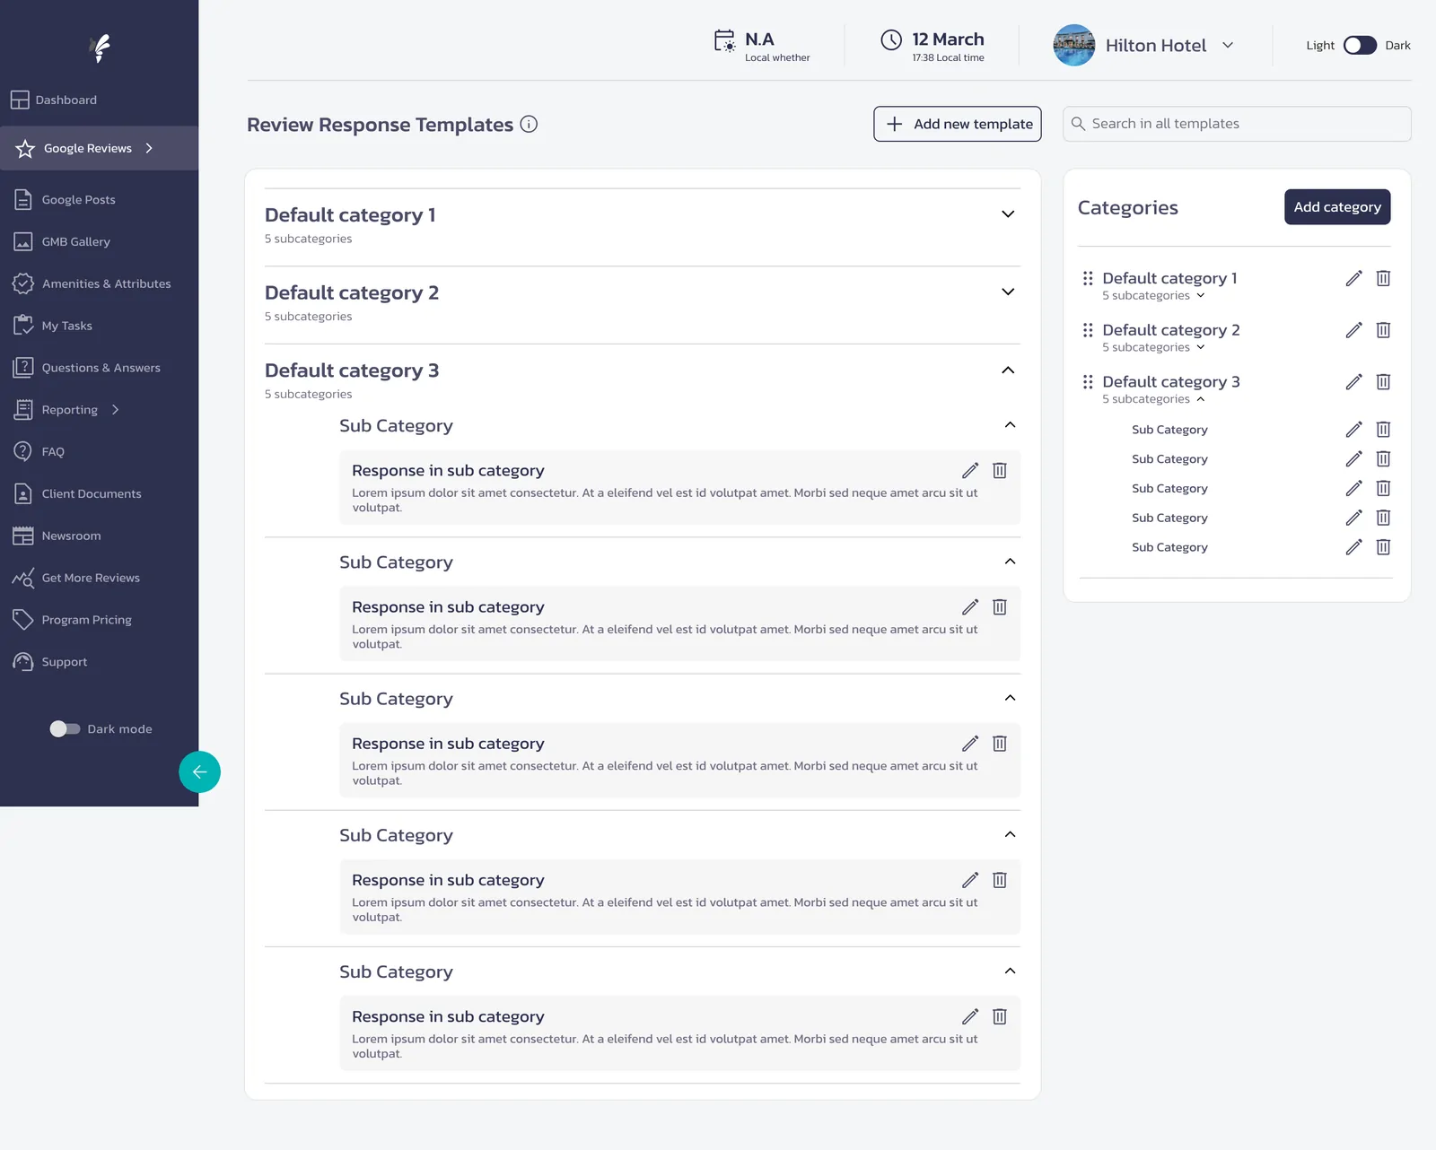This screenshot has width=1436, height=1150.
Task: Open the Hilton Hotel dropdown arrow
Action: pyautogui.click(x=1228, y=46)
